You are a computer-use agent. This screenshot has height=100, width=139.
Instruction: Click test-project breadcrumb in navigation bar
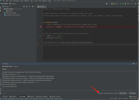click(x=4, y=3)
